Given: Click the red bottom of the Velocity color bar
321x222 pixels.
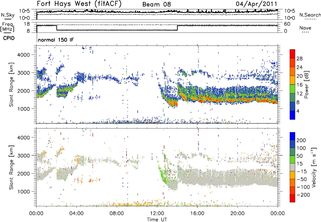Looking at the screenshot, I should (293, 198).
